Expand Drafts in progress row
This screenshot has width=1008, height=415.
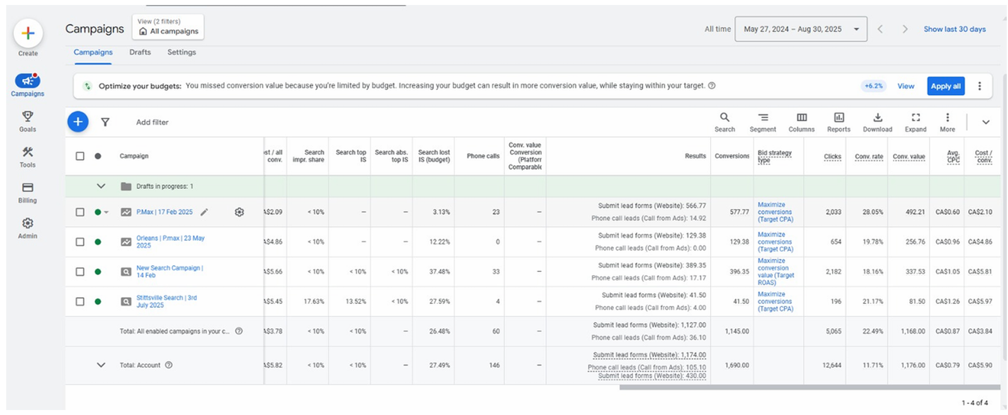click(101, 186)
